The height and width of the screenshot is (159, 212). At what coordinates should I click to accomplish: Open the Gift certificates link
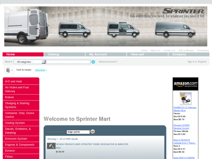tap(186, 50)
